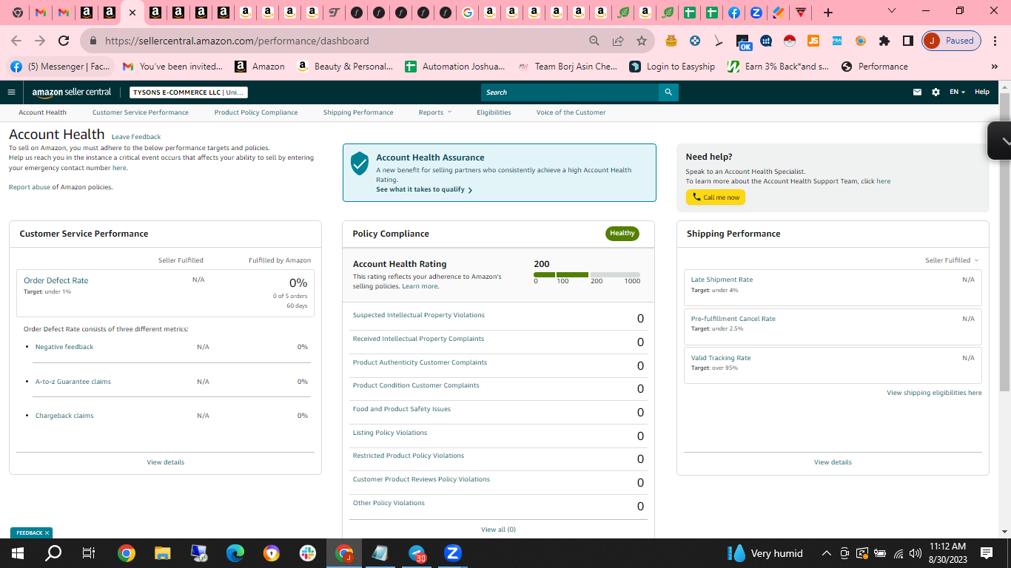
Task: Click View shipping eligibilities here link
Action: tap(934, 393)
